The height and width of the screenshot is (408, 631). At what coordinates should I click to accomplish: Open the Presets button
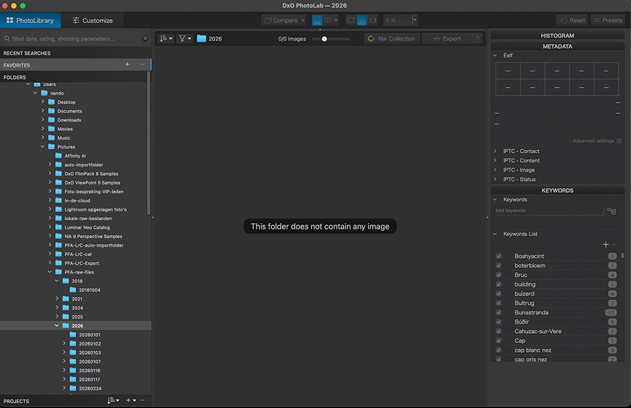608,20
